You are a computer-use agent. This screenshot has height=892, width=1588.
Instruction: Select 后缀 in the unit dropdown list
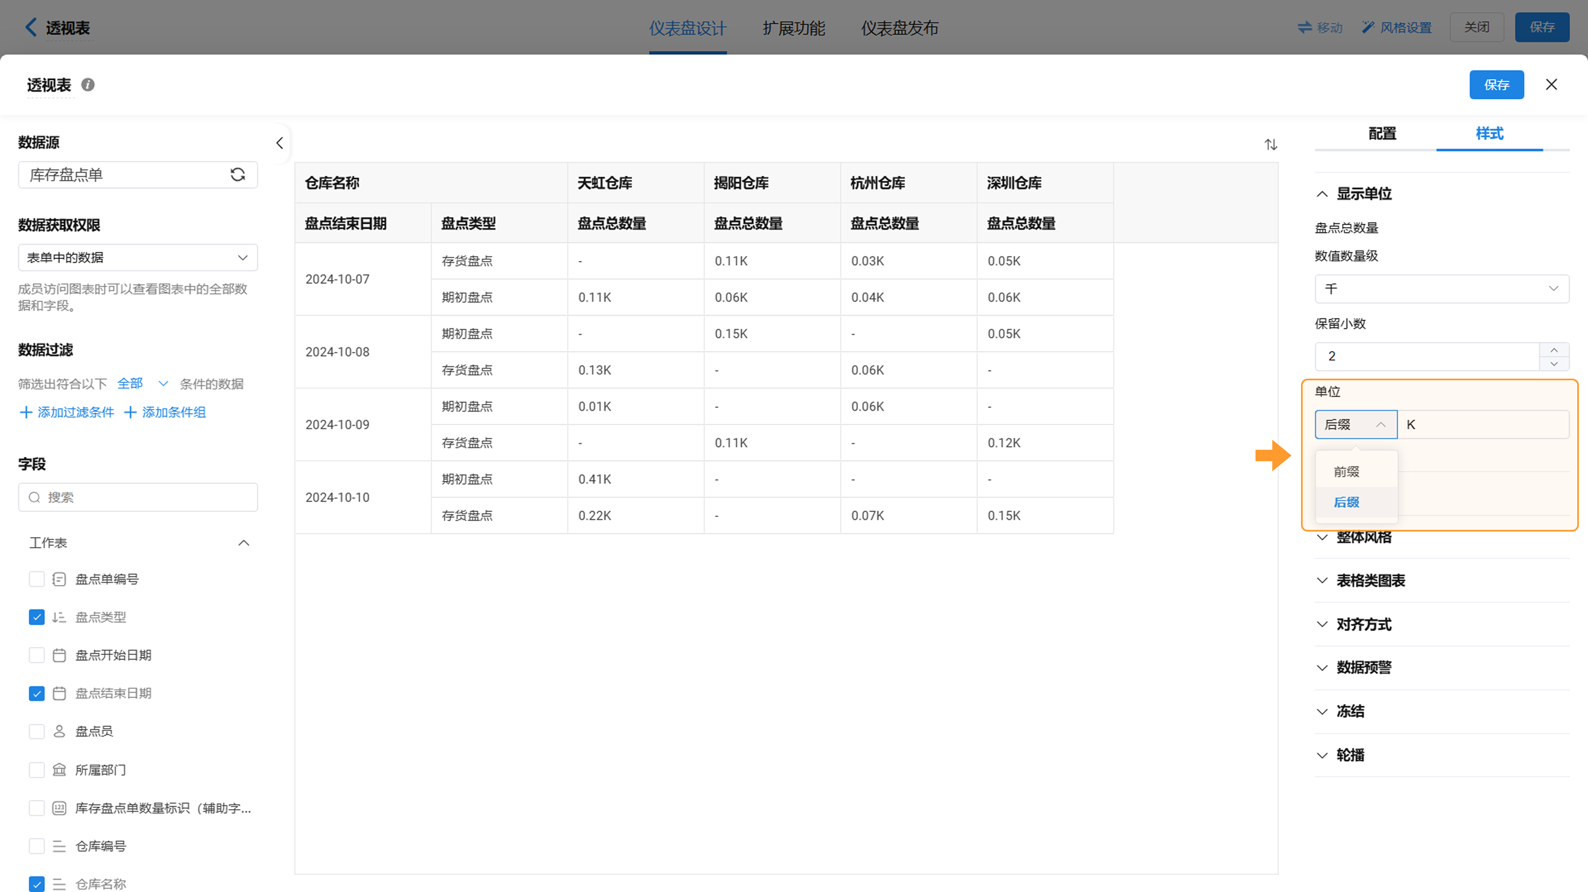(1356, 502)
